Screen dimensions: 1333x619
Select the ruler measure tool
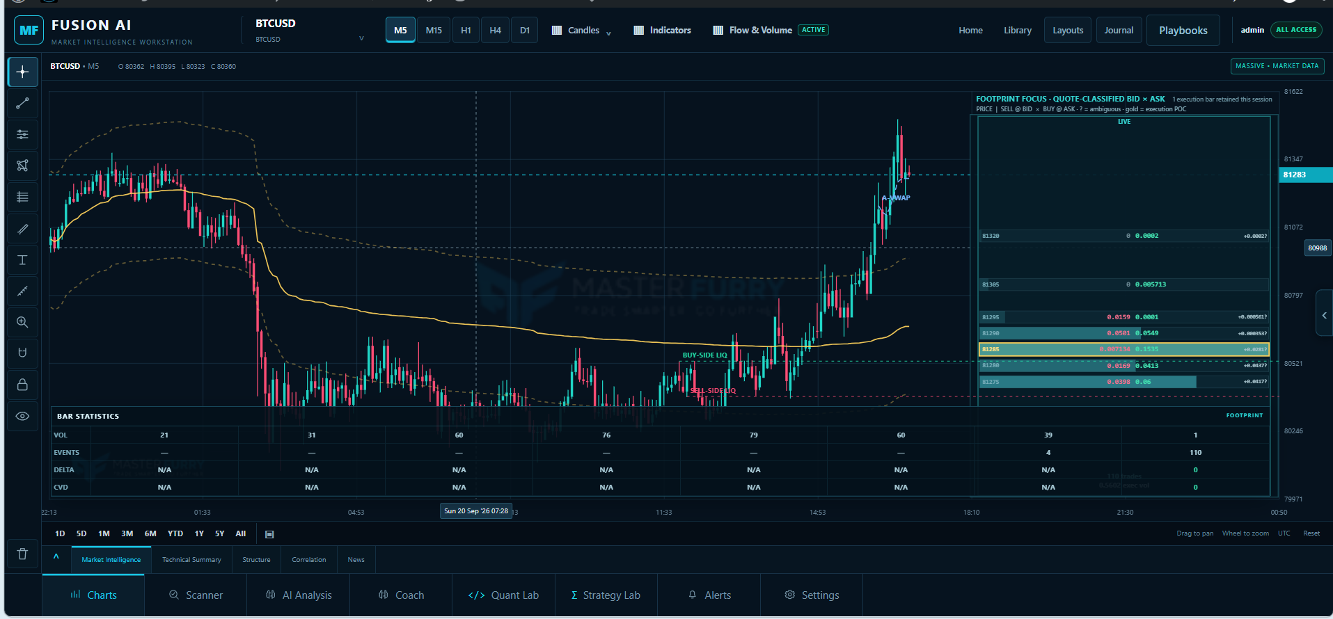tap(22, 291)
